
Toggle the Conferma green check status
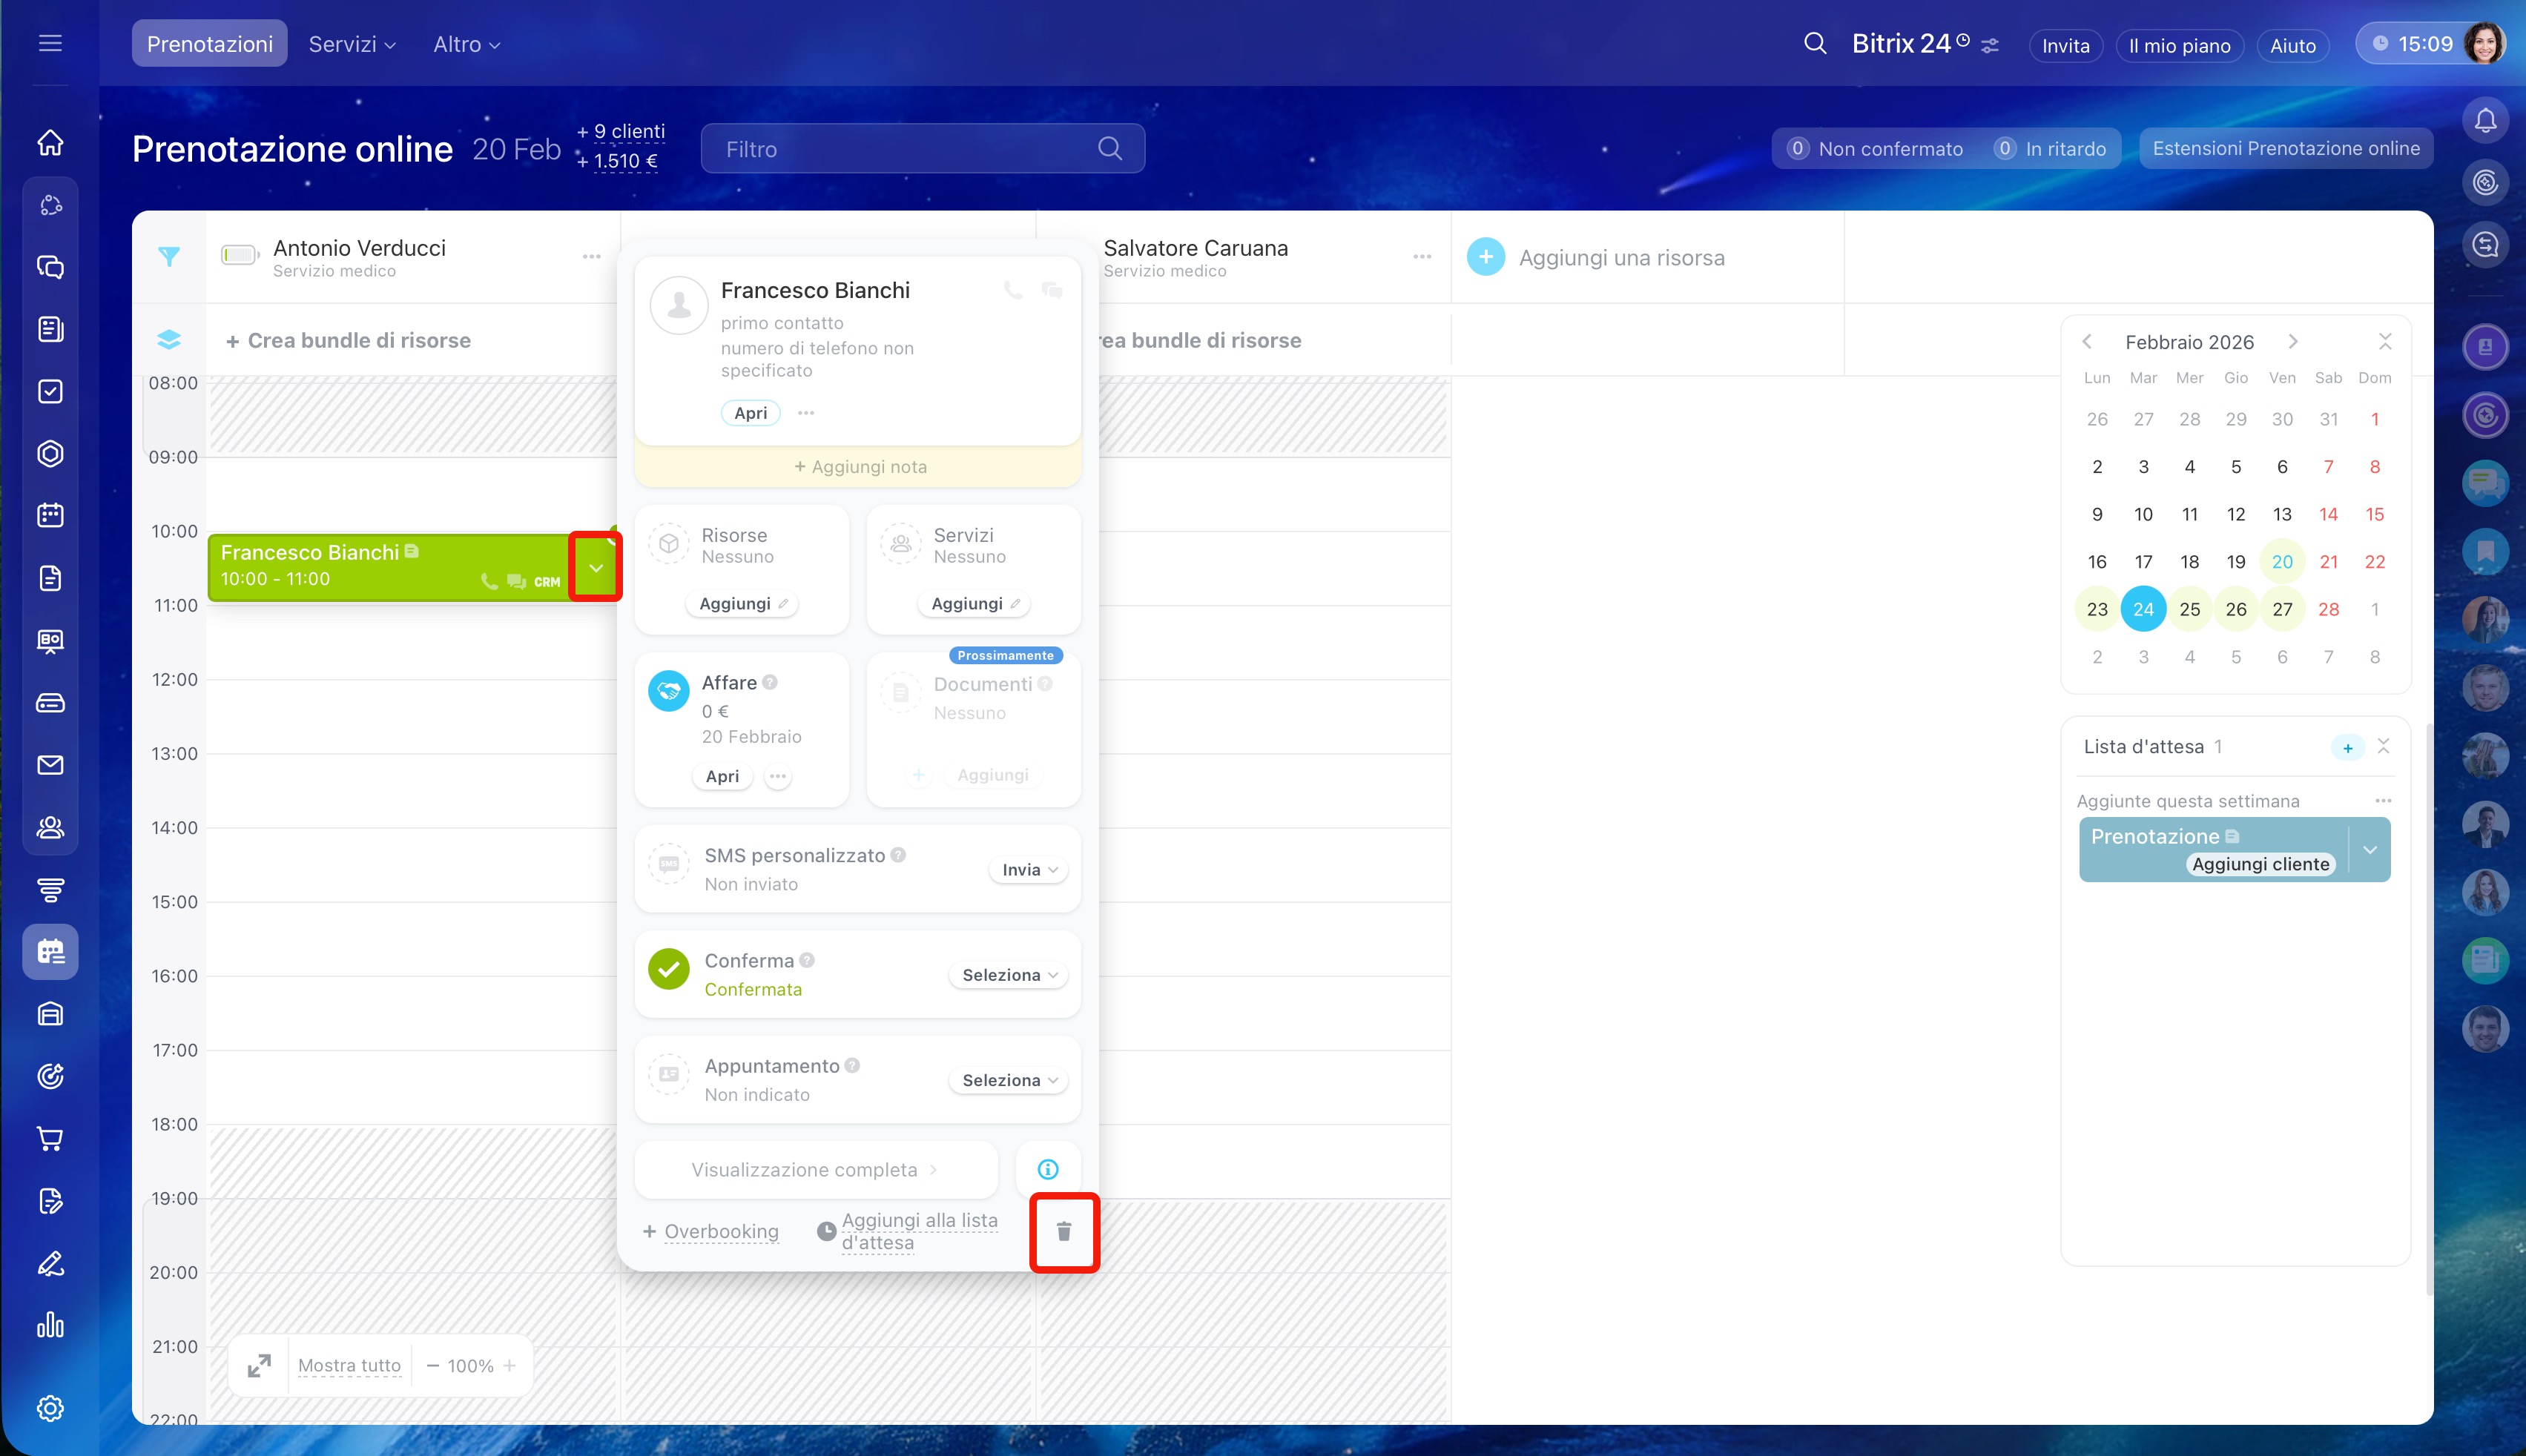coord(668,969)
